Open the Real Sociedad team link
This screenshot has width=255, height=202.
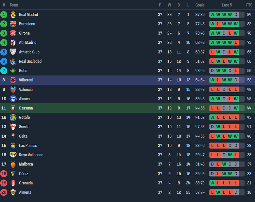[x=30, y=61]
